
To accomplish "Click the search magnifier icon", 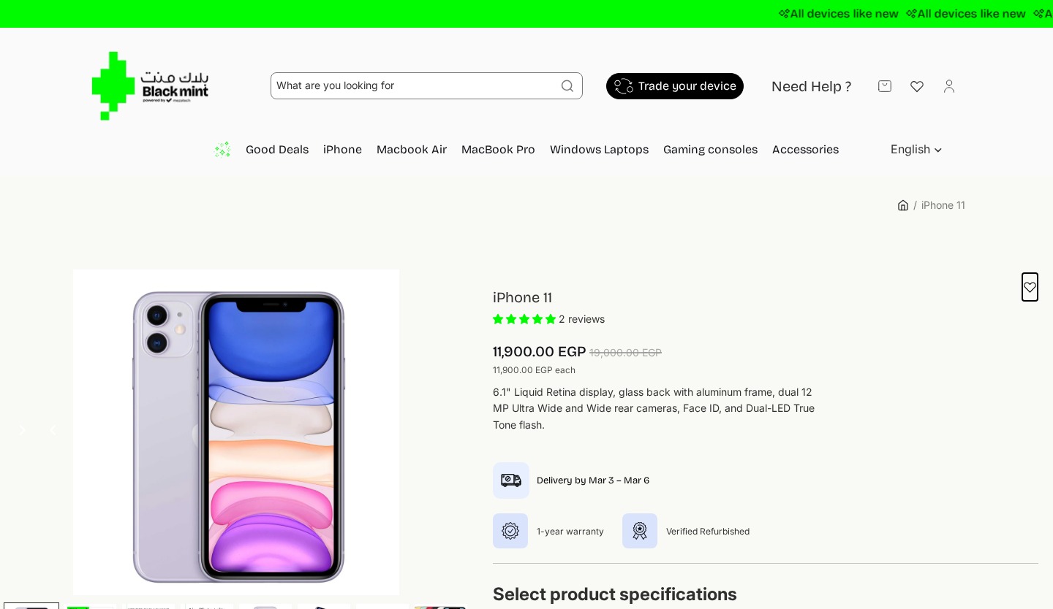I will tap(567, 86).
